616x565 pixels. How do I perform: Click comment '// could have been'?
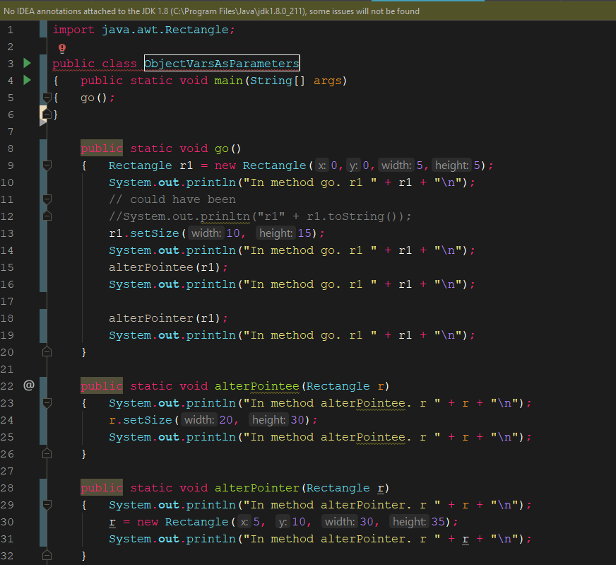(x=172, y=199)
